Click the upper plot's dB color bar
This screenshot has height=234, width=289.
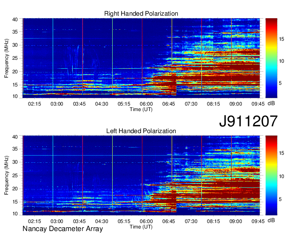pyautogui.click(x=271, y=58)
